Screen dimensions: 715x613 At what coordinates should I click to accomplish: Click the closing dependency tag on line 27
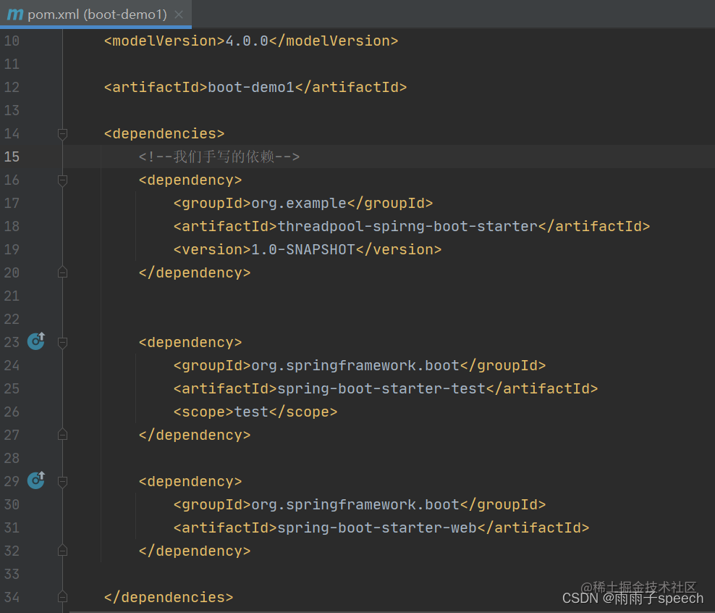[x=195, y=435]
